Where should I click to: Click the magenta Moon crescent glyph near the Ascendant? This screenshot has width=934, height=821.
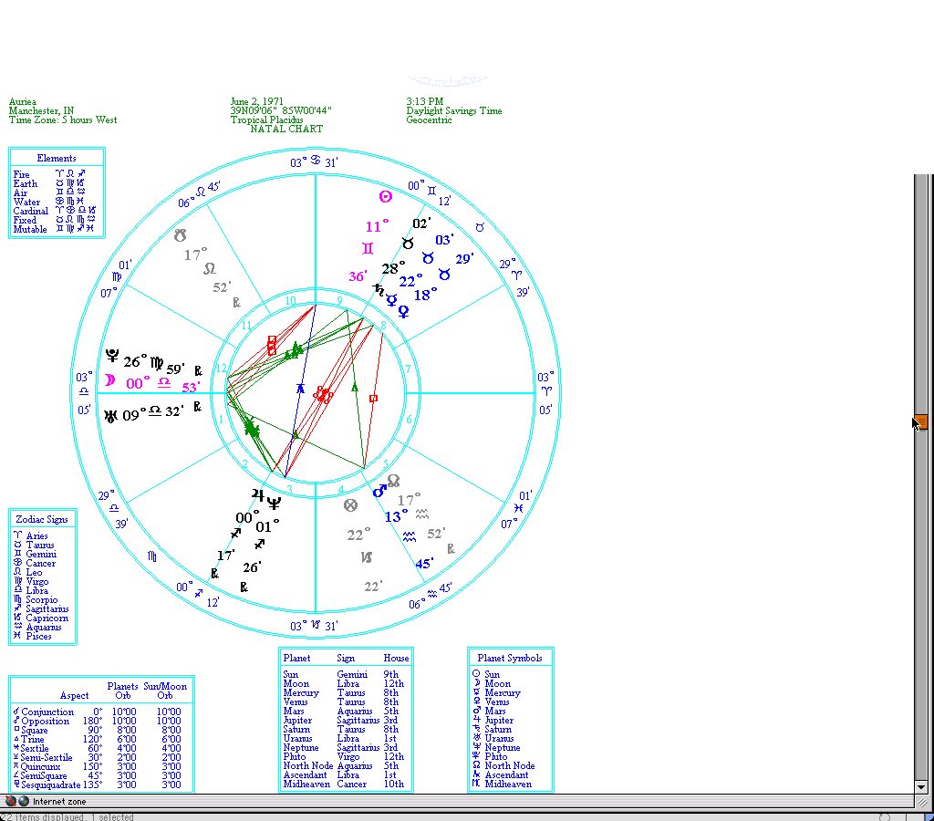click(109, 379)
